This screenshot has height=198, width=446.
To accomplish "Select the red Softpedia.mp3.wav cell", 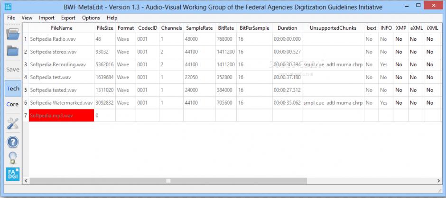I will [x=61, y=115].
